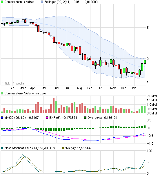Click the blue Bollinger legend swatch
The image size is (158, 176).
42,2
